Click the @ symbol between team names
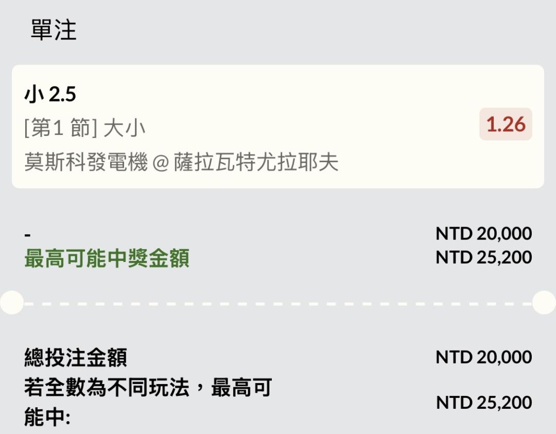Image resolution: width=556 pixels, height=434 pixels. click(x=161, y=163)
